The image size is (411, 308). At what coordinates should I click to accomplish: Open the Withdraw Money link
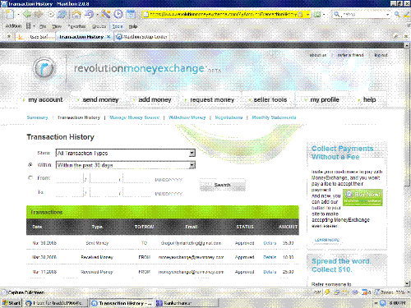point(187,117)
